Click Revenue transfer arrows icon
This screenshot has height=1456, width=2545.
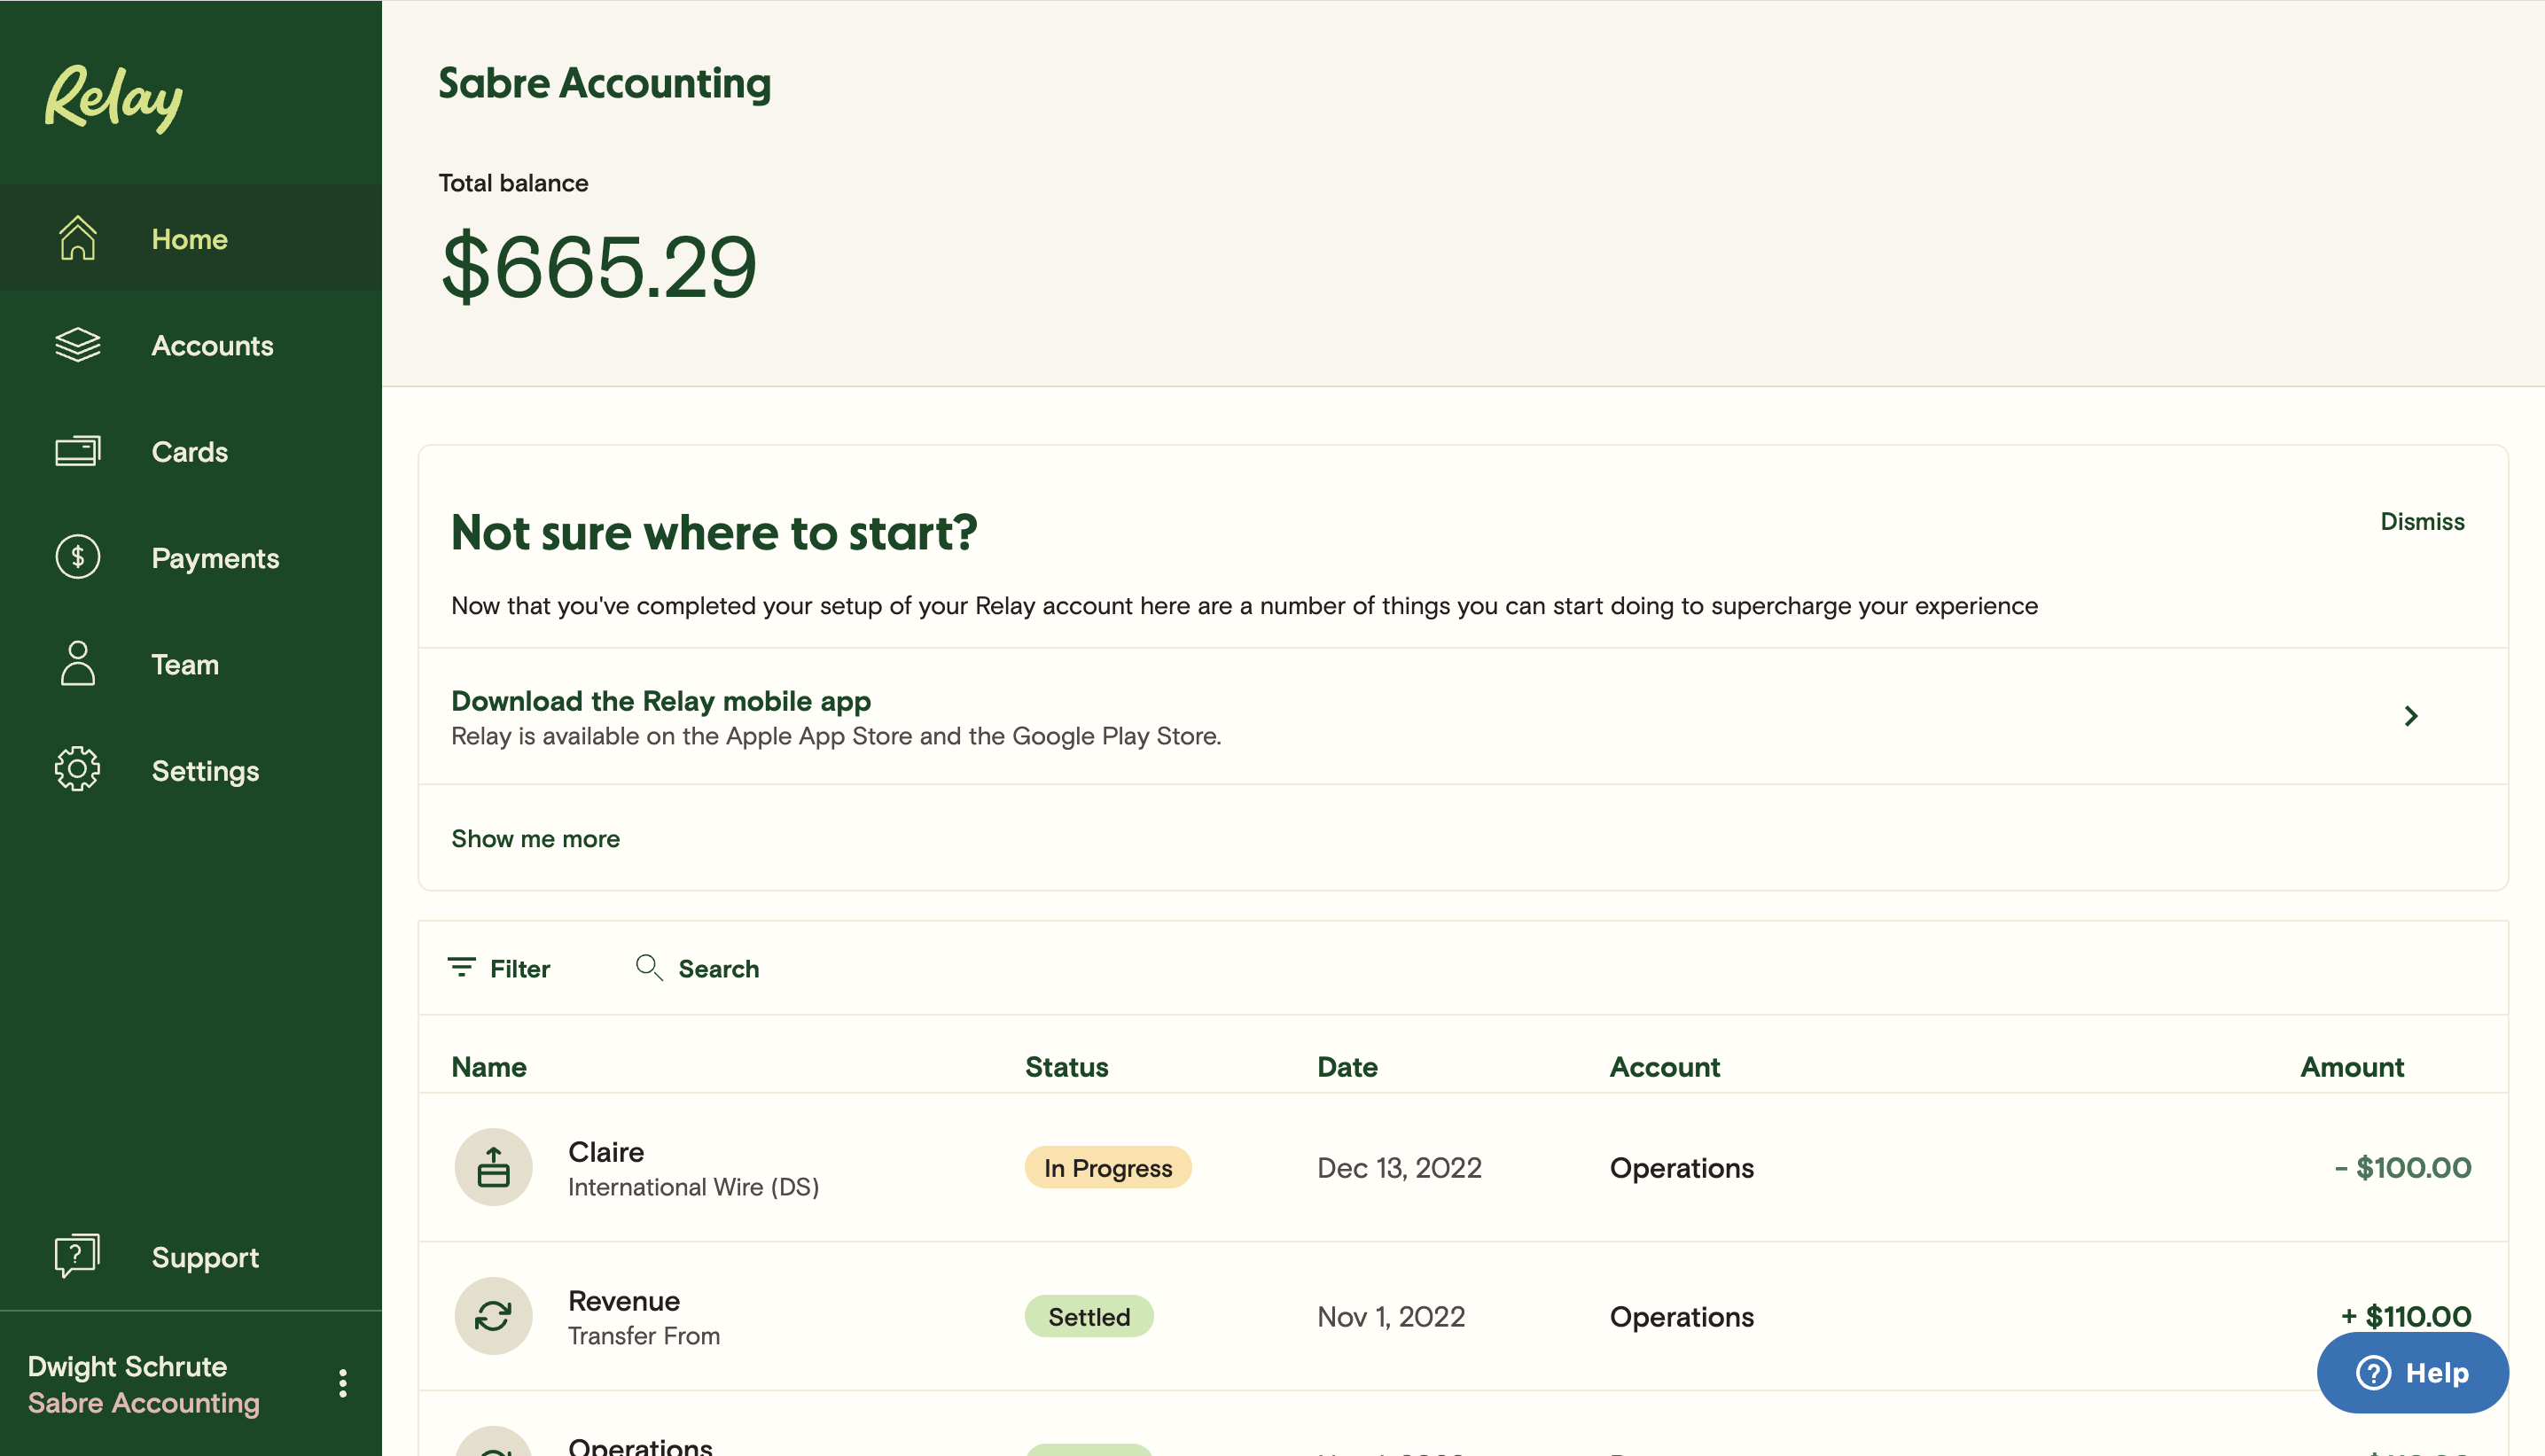(493, 1316)
